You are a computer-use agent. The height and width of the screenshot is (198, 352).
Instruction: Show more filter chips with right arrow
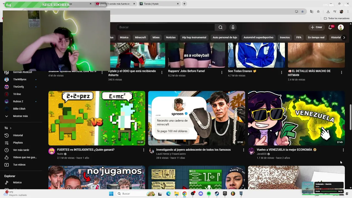[x=344, y=37]
